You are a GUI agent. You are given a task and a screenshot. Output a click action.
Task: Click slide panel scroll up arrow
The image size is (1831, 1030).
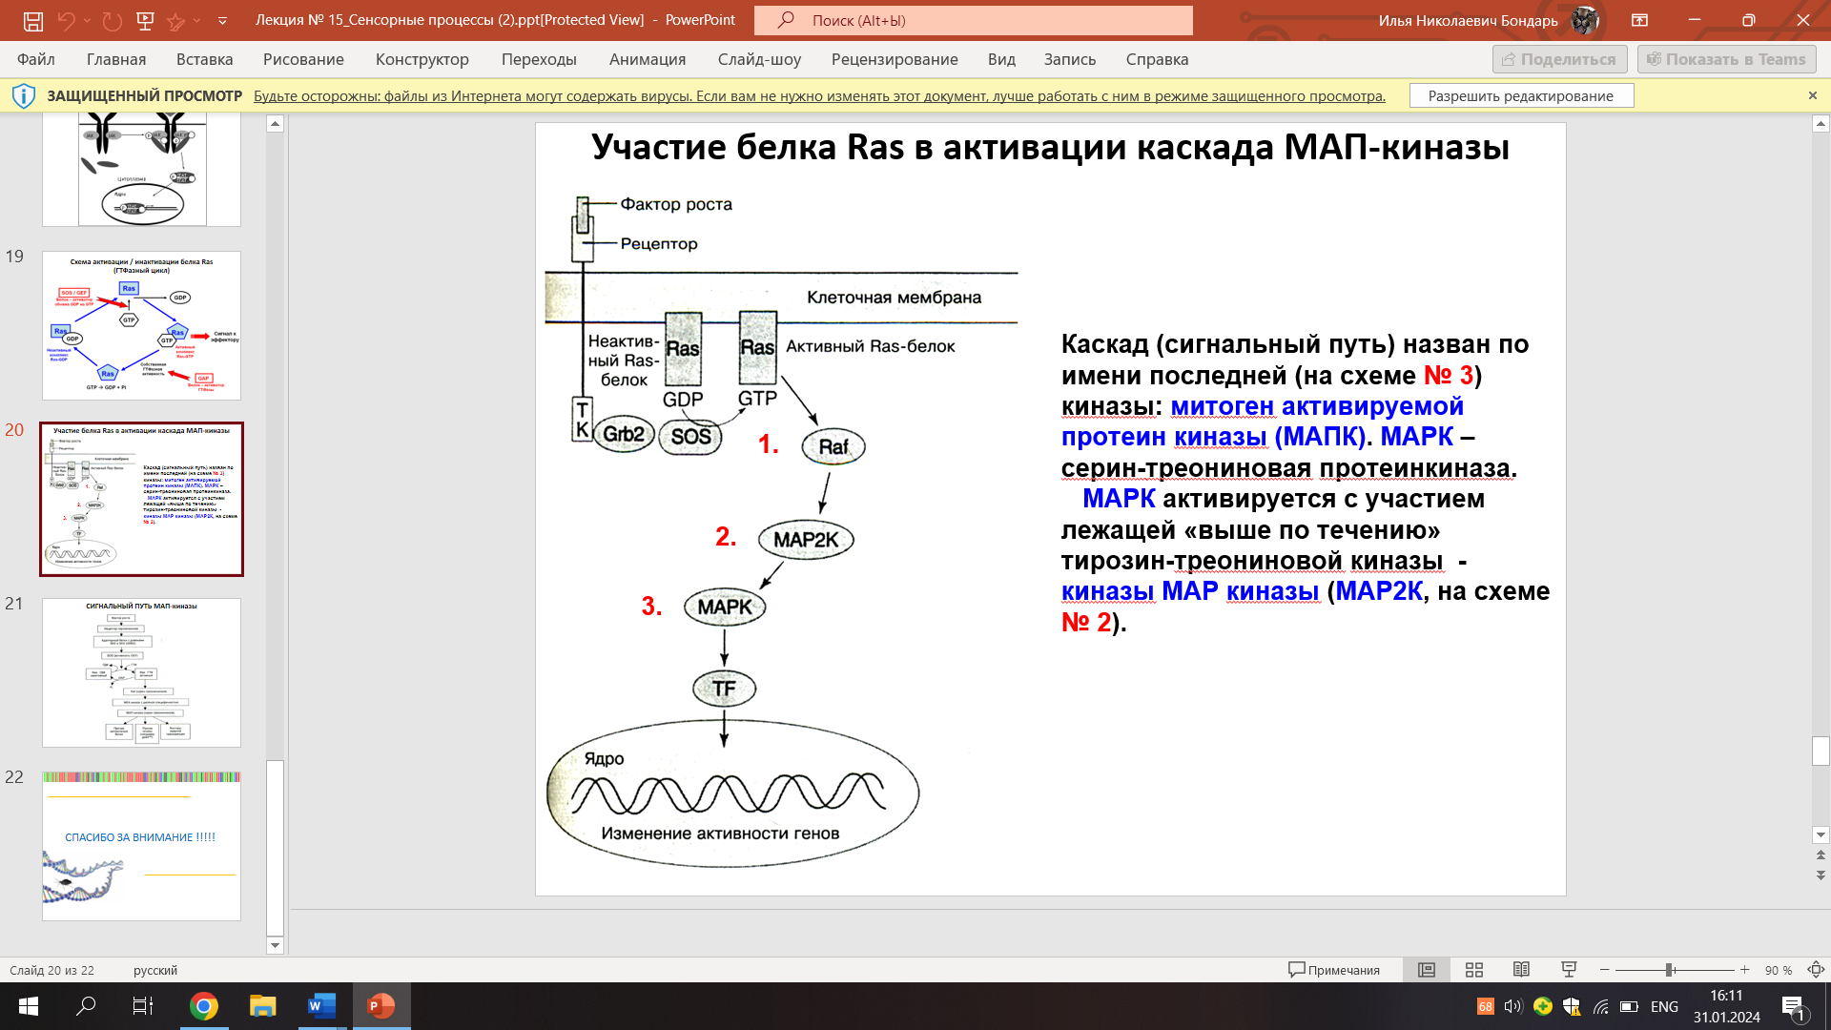pyautogui.click(x=275, y=123)
